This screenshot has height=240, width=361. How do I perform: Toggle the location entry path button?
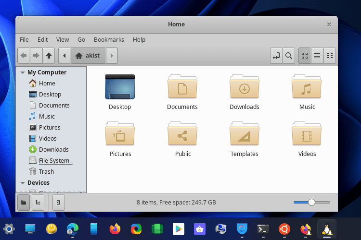276,56
